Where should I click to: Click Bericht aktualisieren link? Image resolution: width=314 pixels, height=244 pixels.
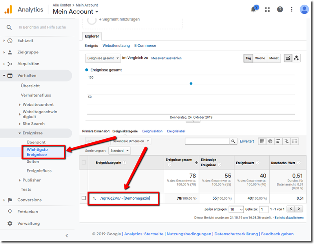click(x=289, y=218)
